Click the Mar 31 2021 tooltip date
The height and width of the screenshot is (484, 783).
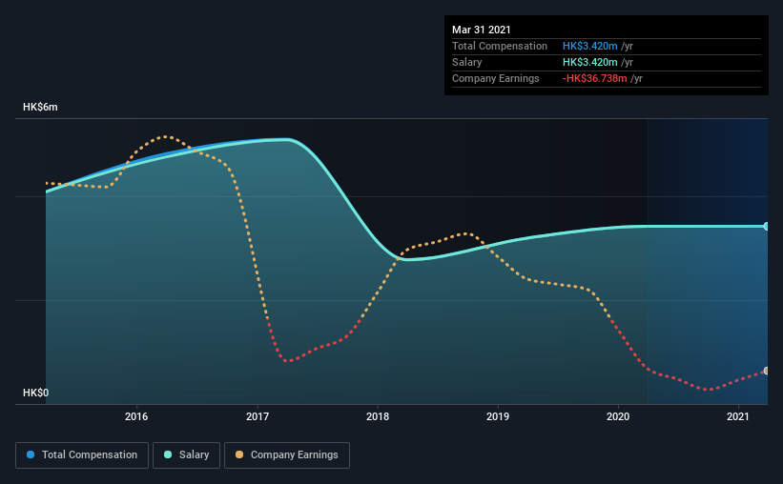[x=482, y=30]
